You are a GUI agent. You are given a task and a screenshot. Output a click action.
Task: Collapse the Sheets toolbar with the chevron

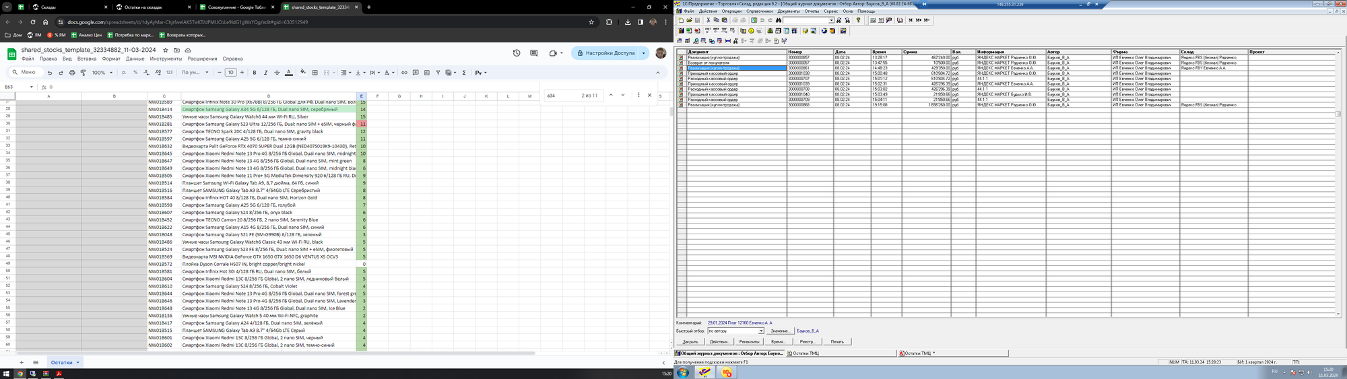point(658,73)
